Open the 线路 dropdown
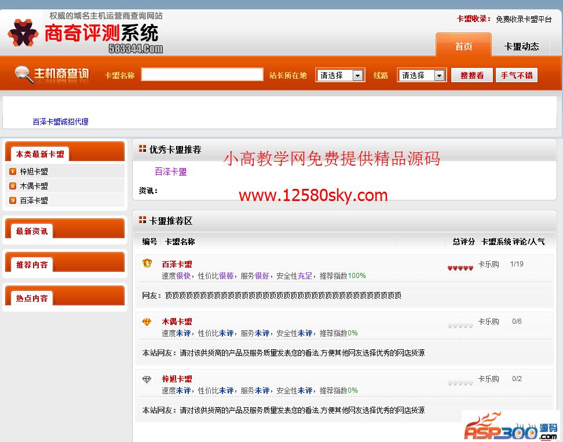 pyautogui.click(x=422, y=75)
